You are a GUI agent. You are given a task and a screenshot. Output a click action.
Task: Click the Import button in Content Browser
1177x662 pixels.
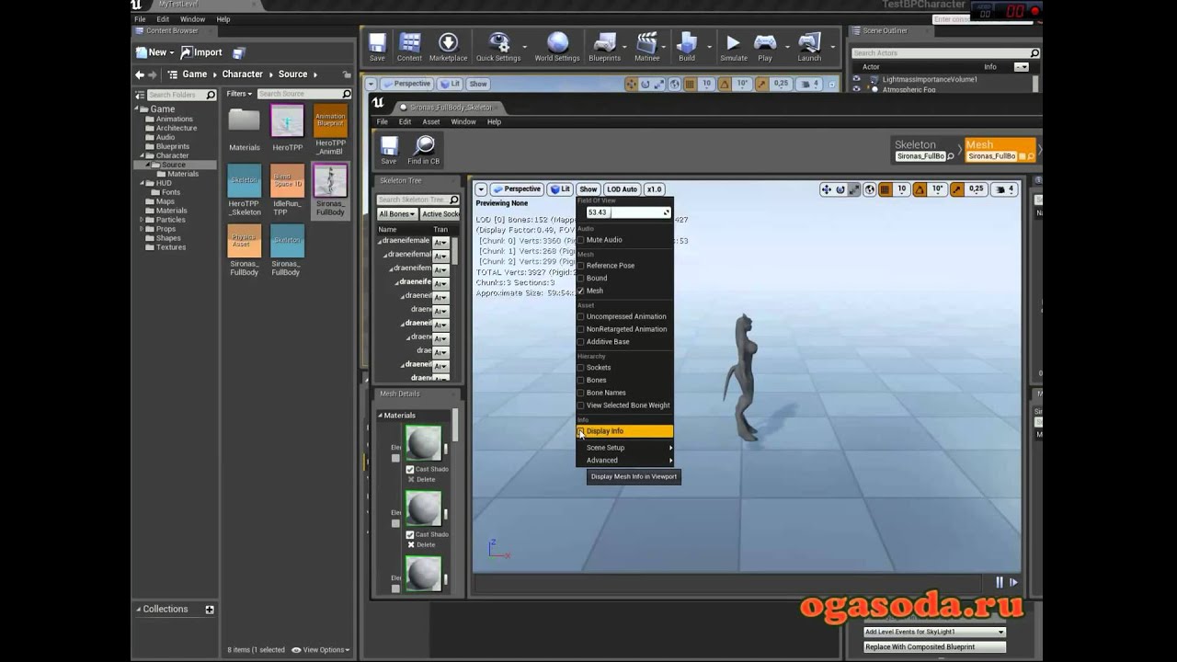(x=201, y=52)
